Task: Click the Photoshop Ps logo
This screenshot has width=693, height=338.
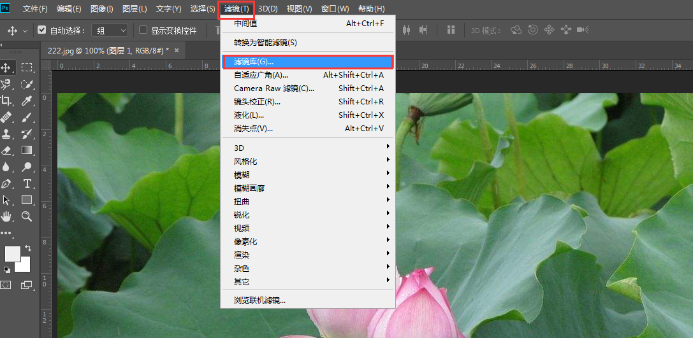Action: pos(5,8)
